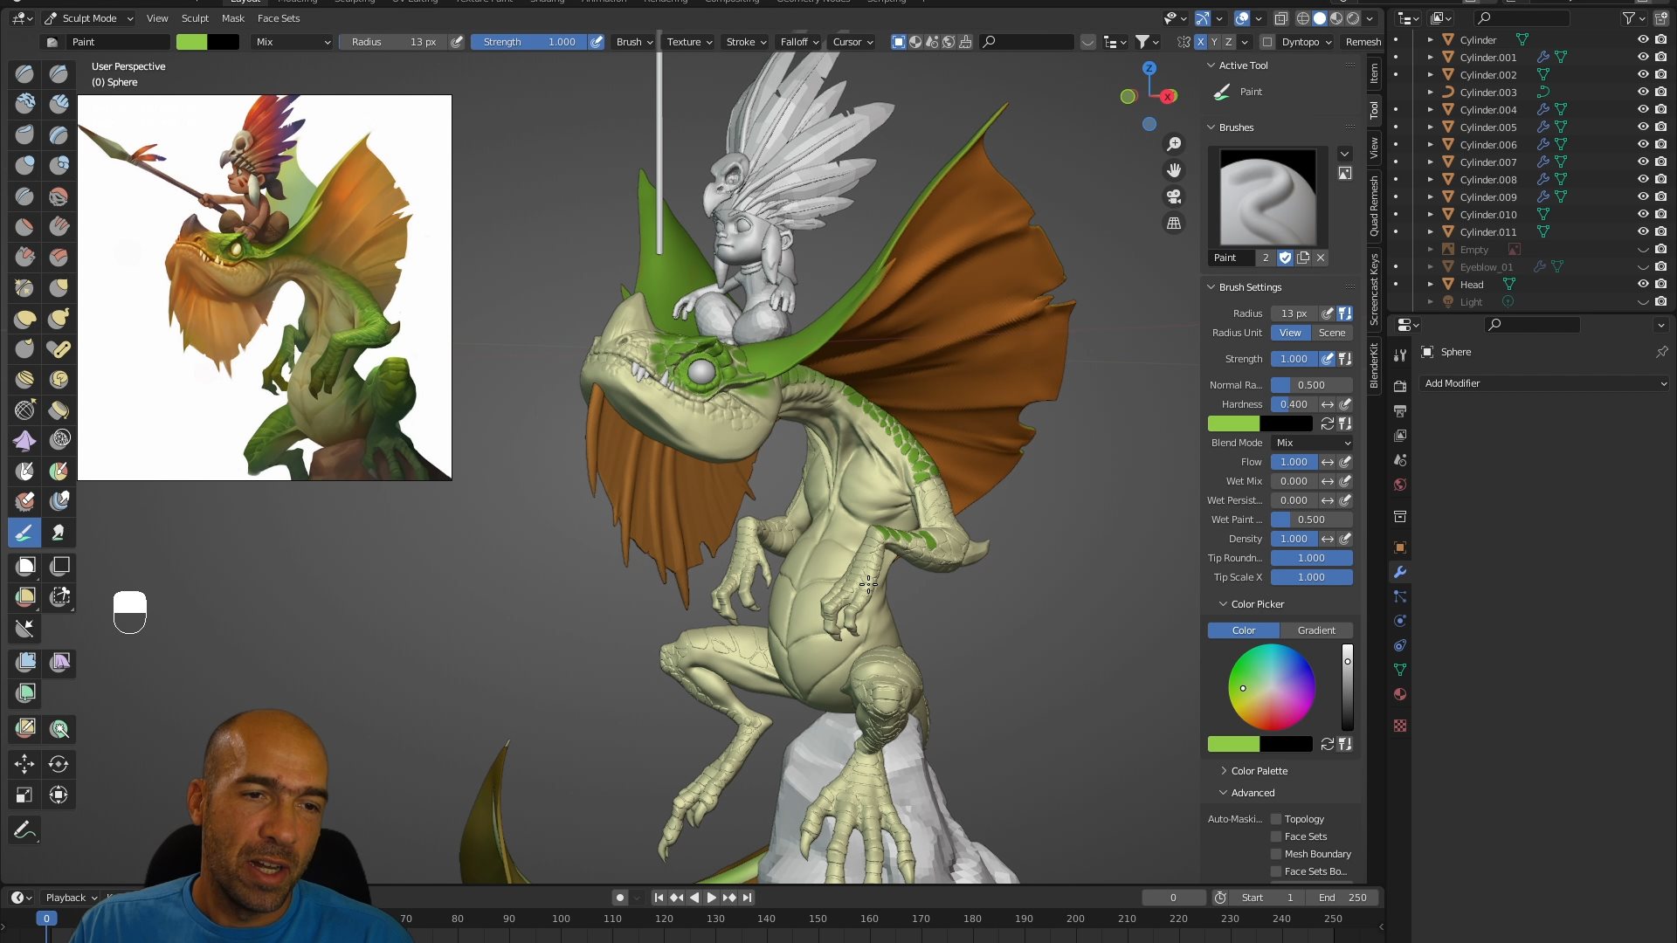
Task: Click the zoom magnifier gizmo in the viewport
Action: click(1175, 142)
